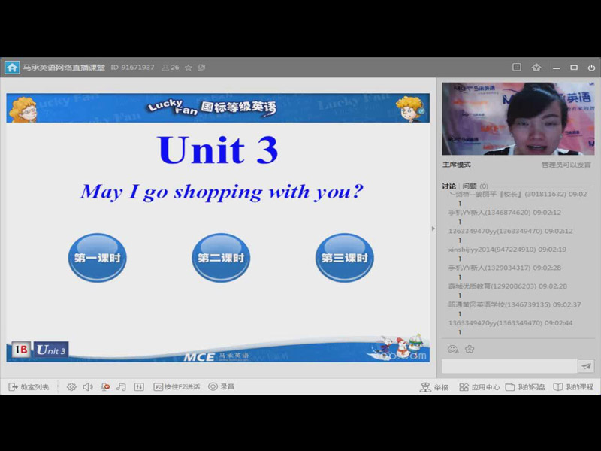Start recording with 录音 button
The height and width of the screenshot is (451, 601).
(222, 386)
